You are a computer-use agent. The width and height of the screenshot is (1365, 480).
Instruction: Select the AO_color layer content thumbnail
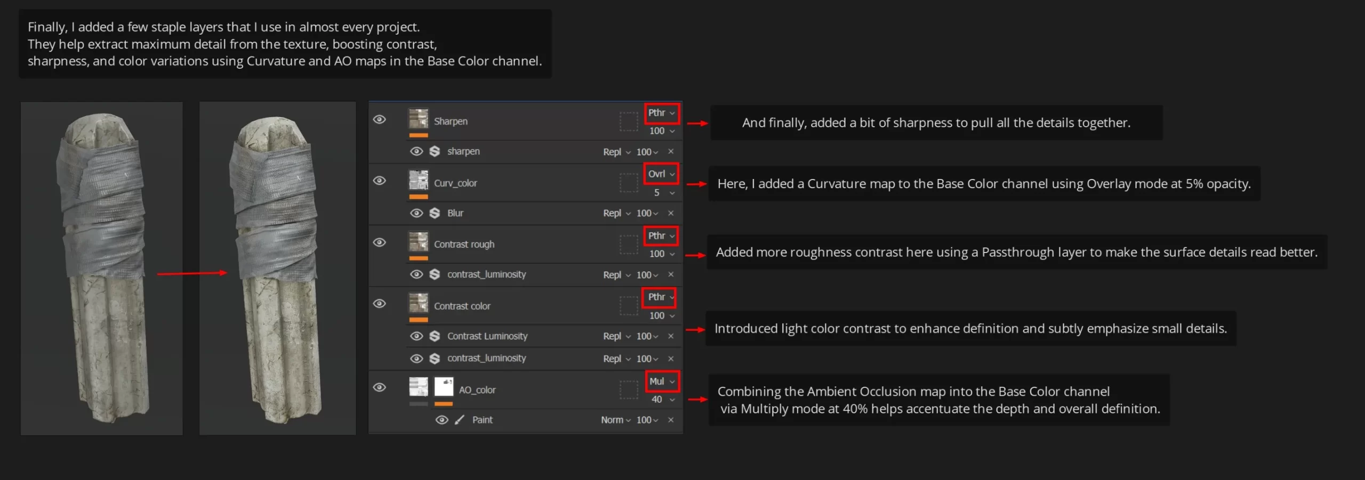tap(419, 387)
